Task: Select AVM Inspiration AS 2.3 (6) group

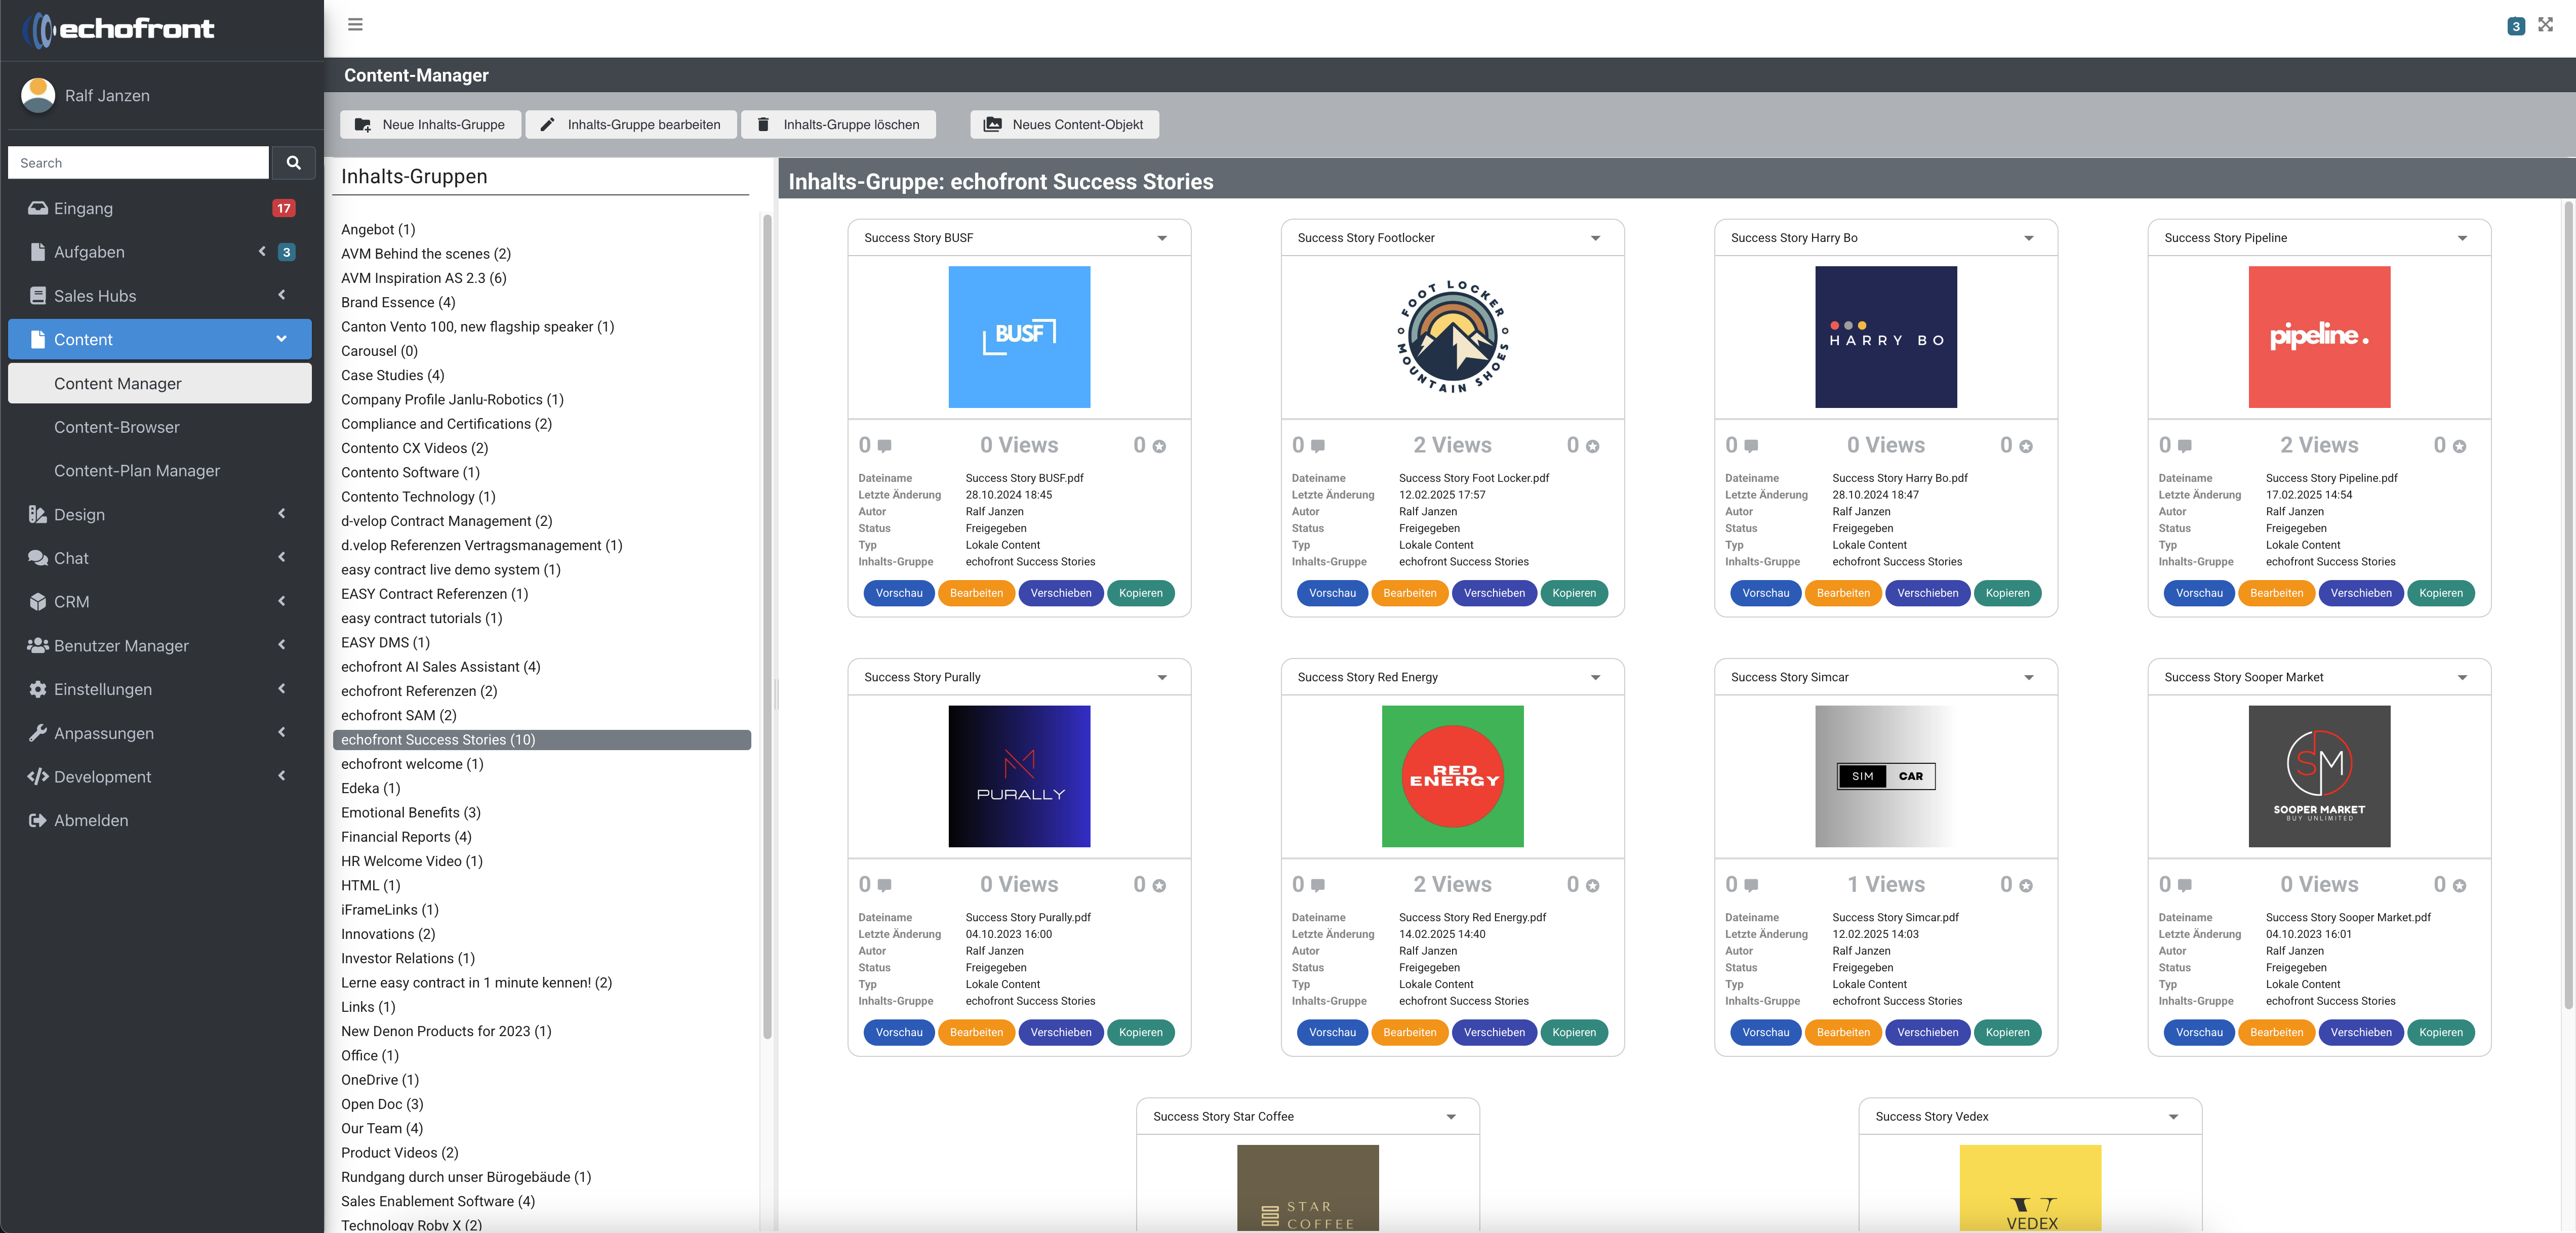Action: click(423, 278)
